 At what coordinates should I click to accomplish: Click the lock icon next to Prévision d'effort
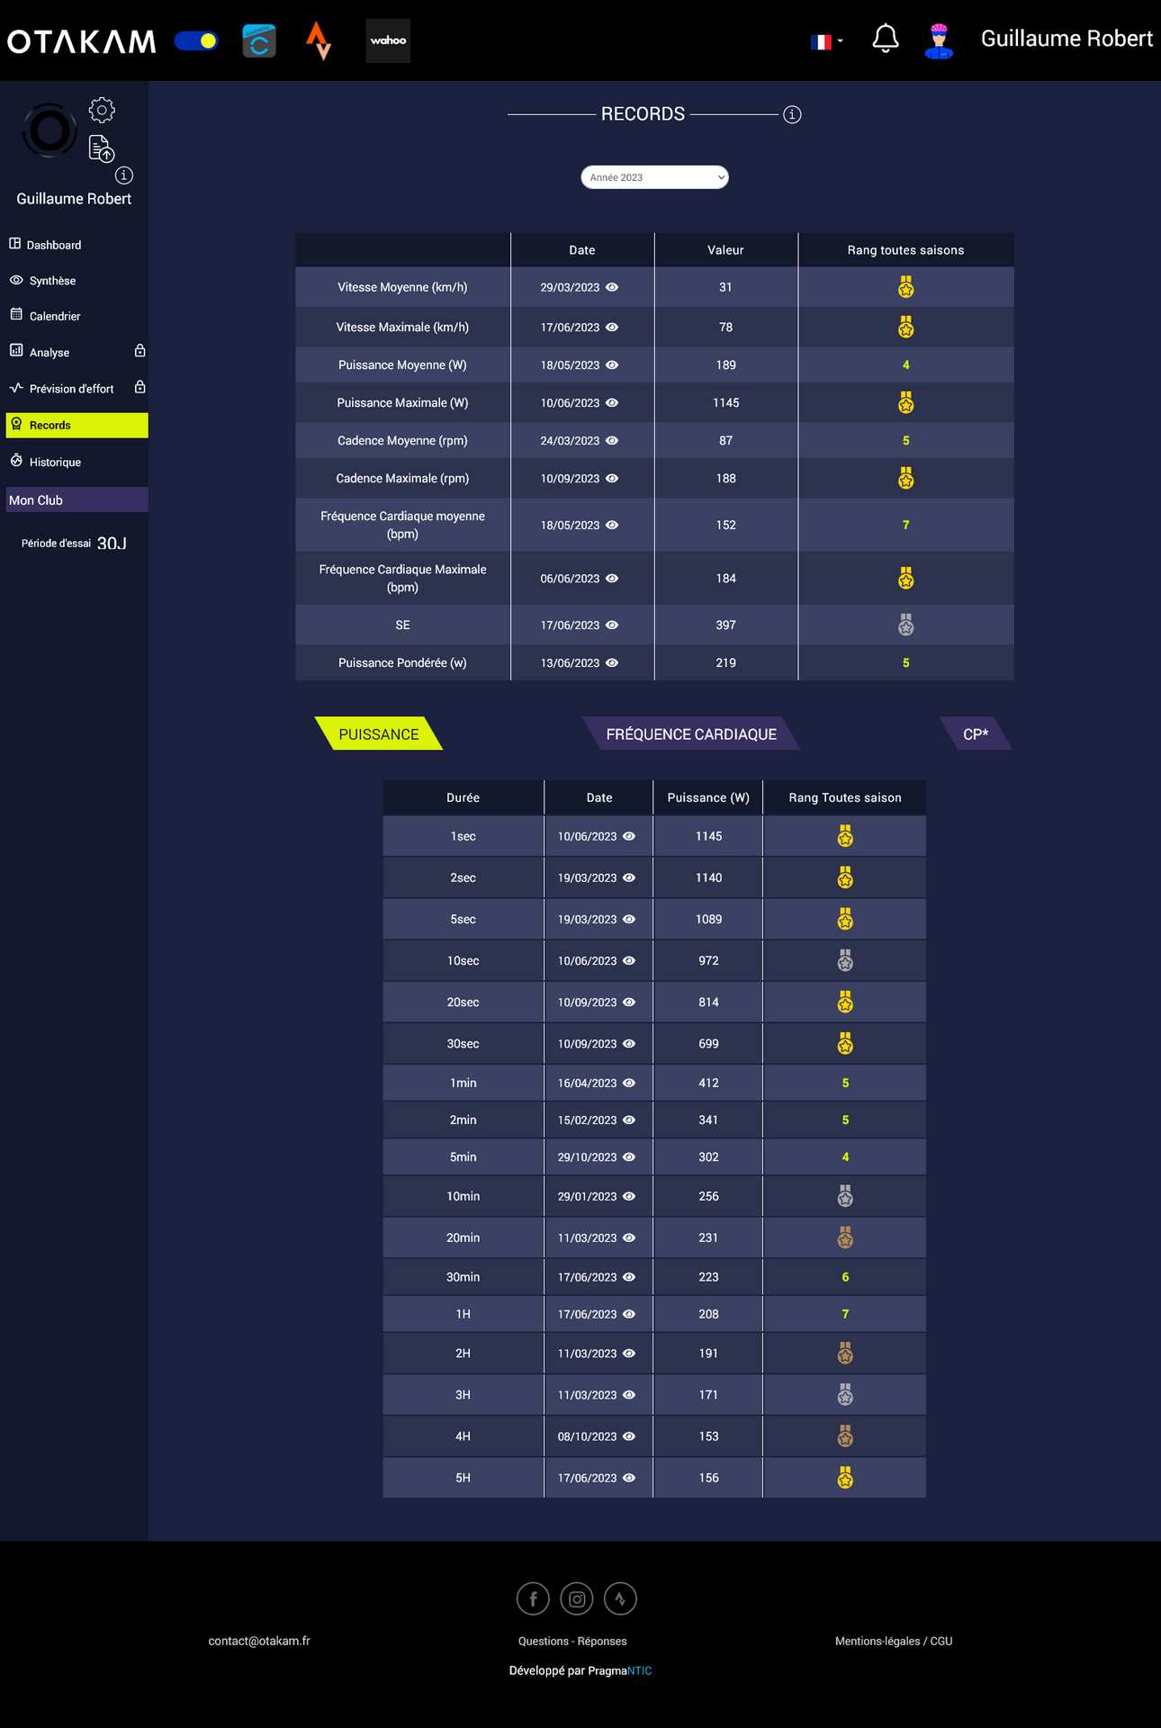139,387
